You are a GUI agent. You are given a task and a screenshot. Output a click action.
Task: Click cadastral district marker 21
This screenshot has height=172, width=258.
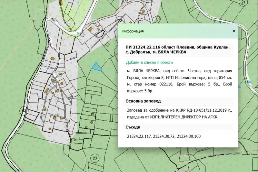243,2
